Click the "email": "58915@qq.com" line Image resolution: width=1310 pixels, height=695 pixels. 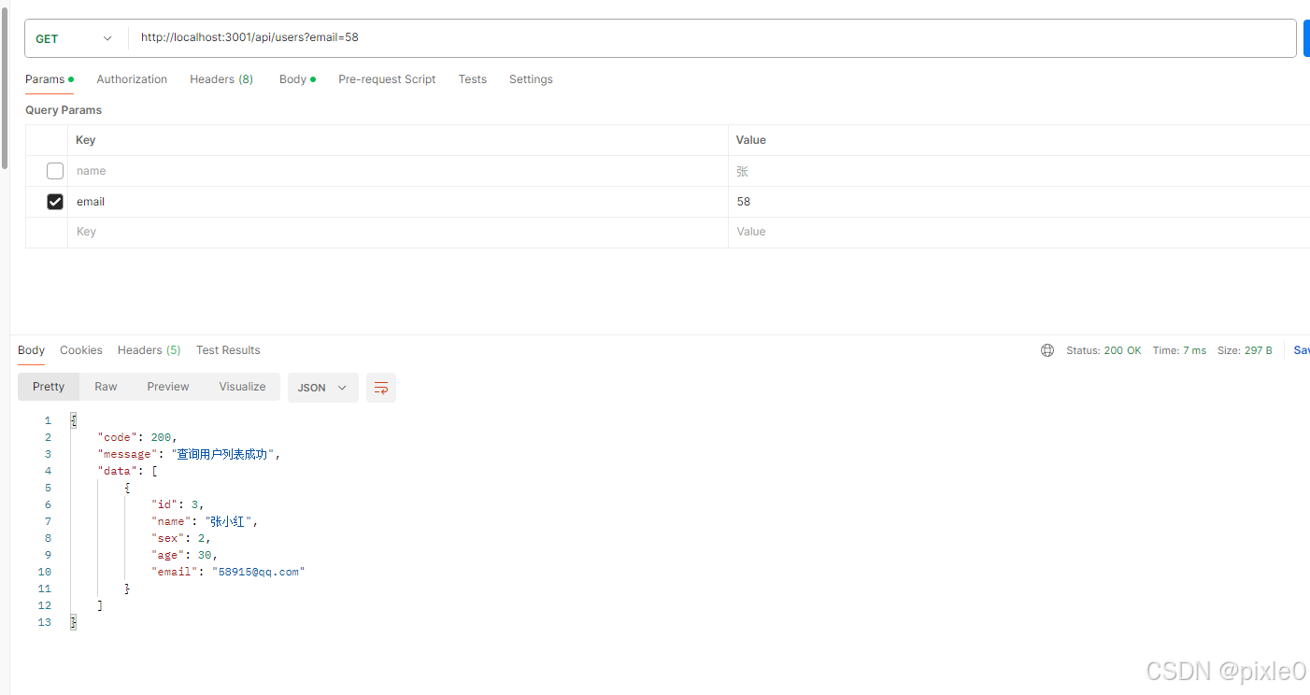pos(228,572)
